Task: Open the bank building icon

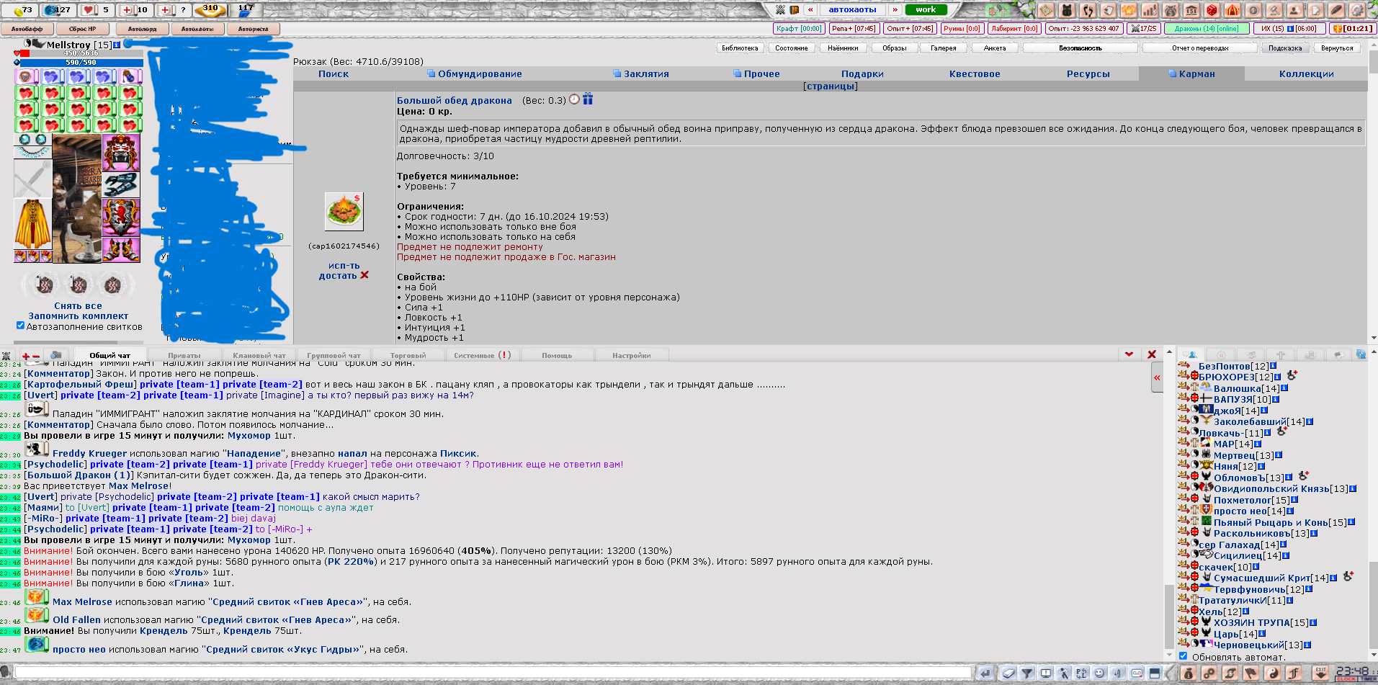Action: pyautogui.click(x=1191, y=10)
